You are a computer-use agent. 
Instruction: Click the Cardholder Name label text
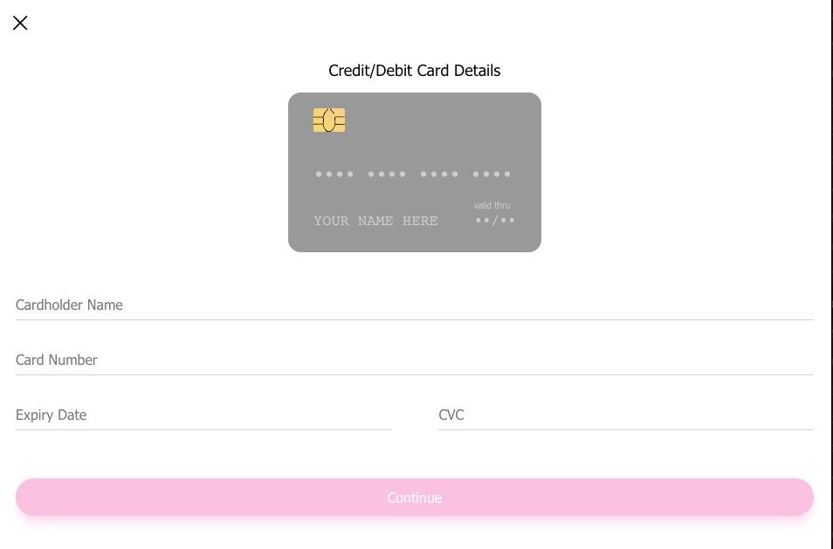click(x=69, y=305)
